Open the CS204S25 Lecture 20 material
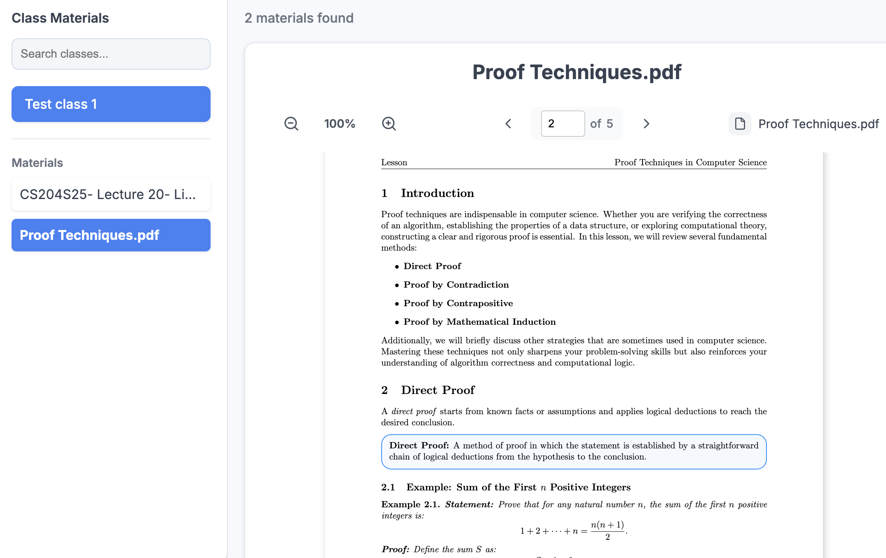 [111, 194]
